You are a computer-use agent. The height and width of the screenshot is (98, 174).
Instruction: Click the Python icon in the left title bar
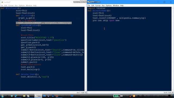pyautogui.click(x=2, y=2)
